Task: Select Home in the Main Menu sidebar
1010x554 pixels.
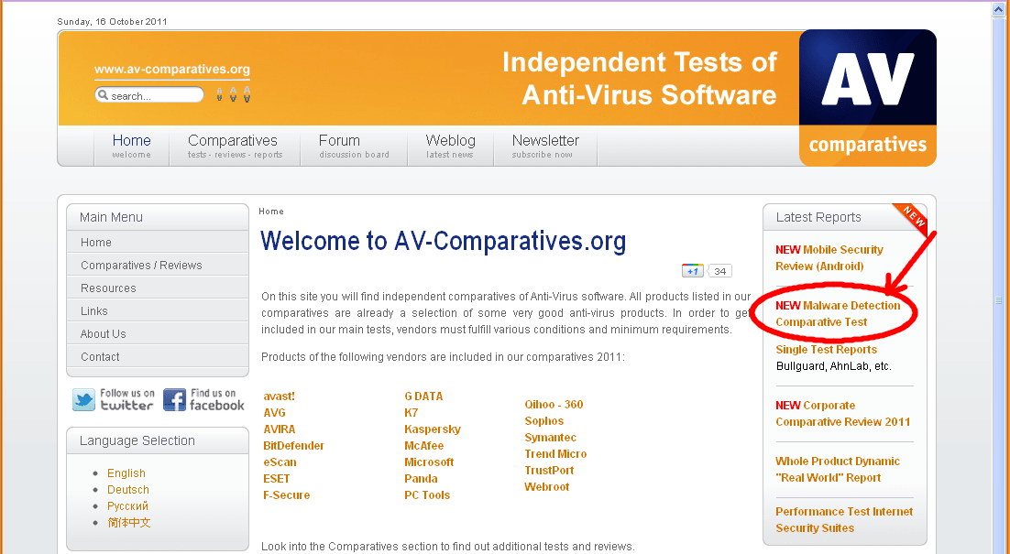Action: [x=158, y=242]
